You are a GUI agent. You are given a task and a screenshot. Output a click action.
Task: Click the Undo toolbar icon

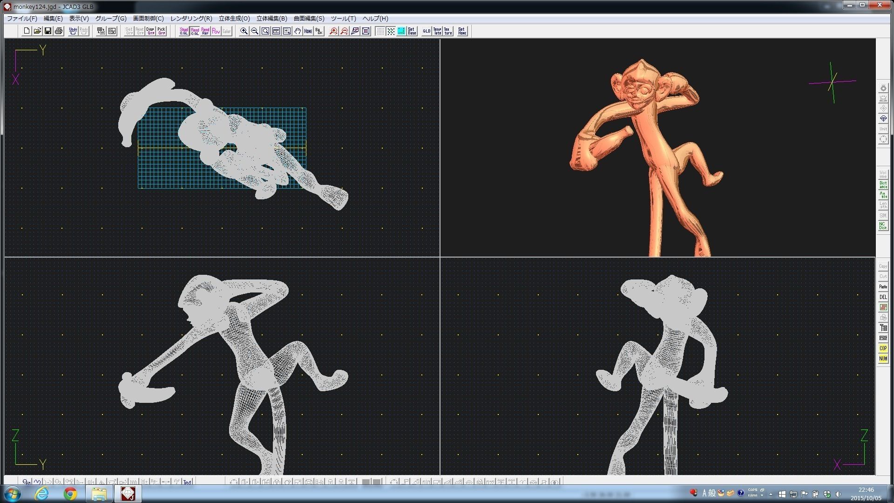coord(73,31)
